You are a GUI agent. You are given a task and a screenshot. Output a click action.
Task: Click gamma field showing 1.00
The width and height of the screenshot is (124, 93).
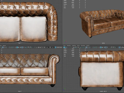(52, 47)
